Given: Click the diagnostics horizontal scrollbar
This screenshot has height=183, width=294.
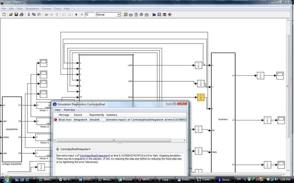Looking at the screenshot, I should [114, 140].
